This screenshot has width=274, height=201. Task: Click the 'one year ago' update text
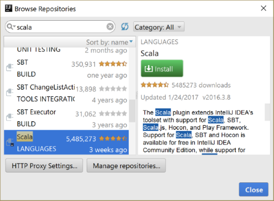point(107,75)
